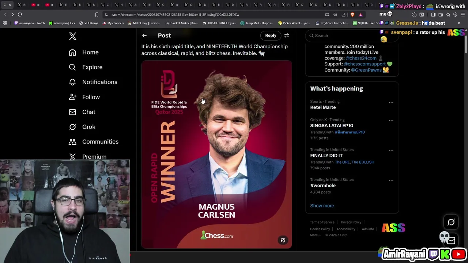Open My channels bookmark
This screenshot has height=263, width=468.
click(x=113, y=23)
